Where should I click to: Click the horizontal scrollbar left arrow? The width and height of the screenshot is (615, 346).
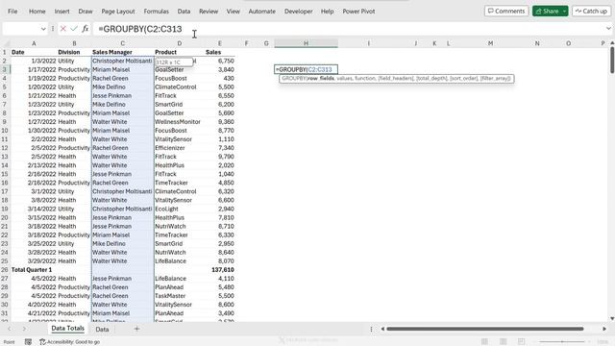tap(382, 329)
